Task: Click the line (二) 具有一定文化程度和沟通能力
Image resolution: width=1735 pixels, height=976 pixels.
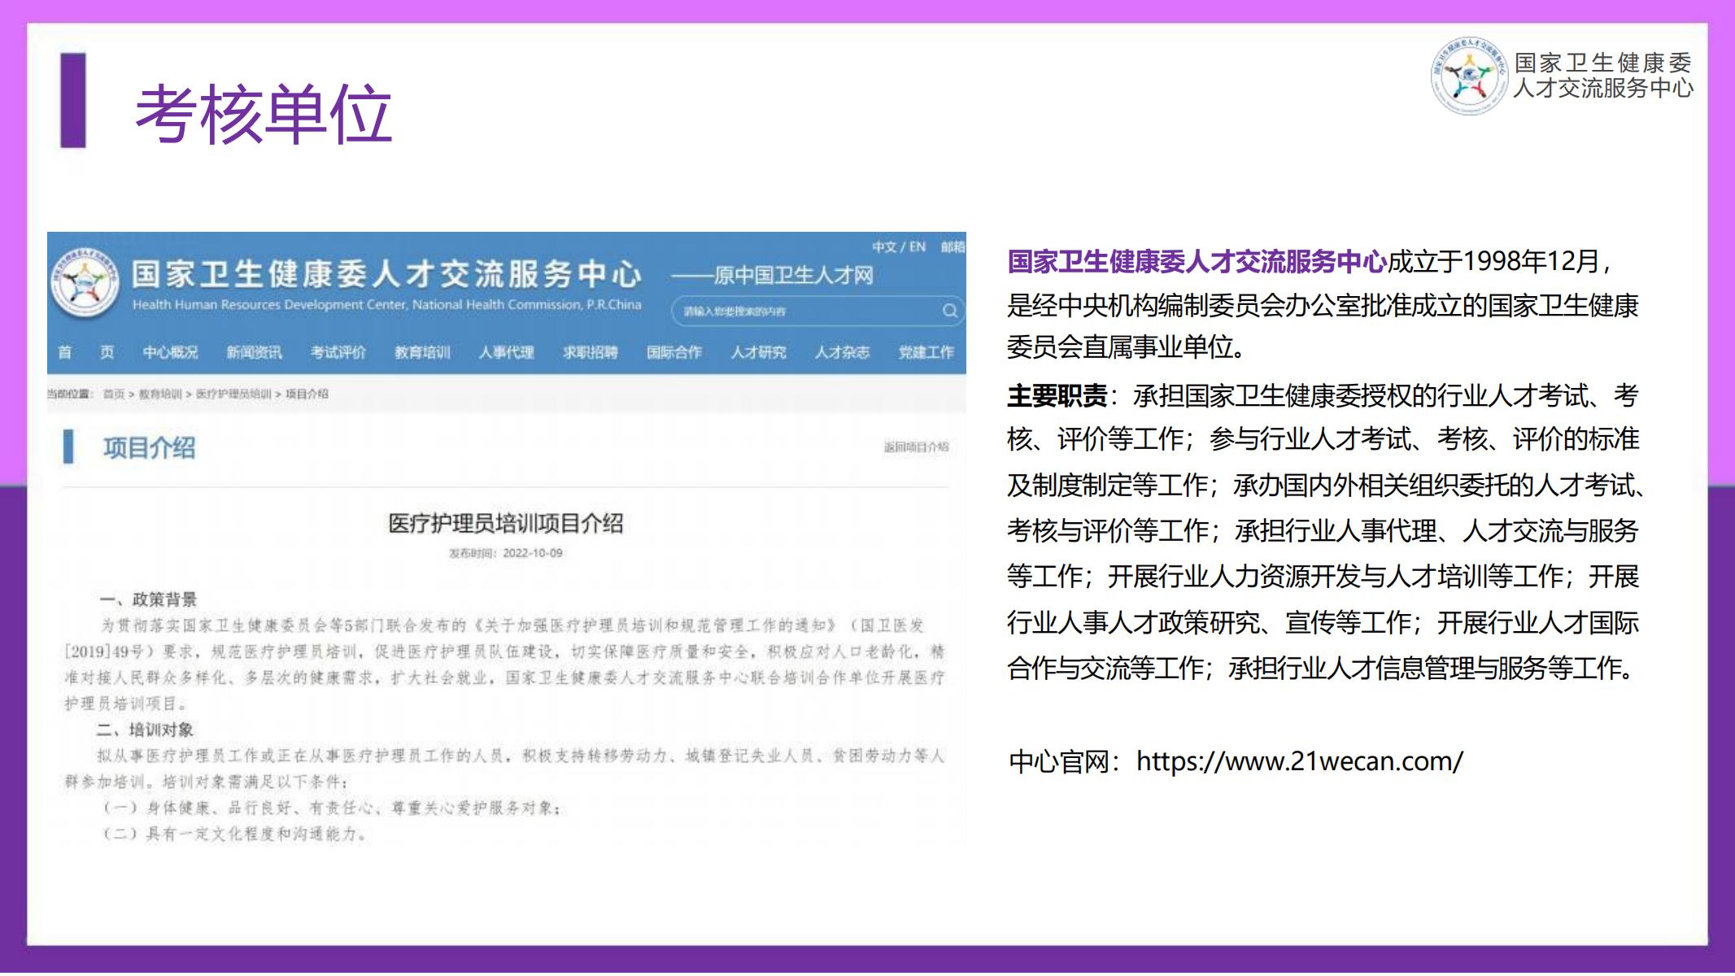Action: pyautogui.click(x=234, y=834)
